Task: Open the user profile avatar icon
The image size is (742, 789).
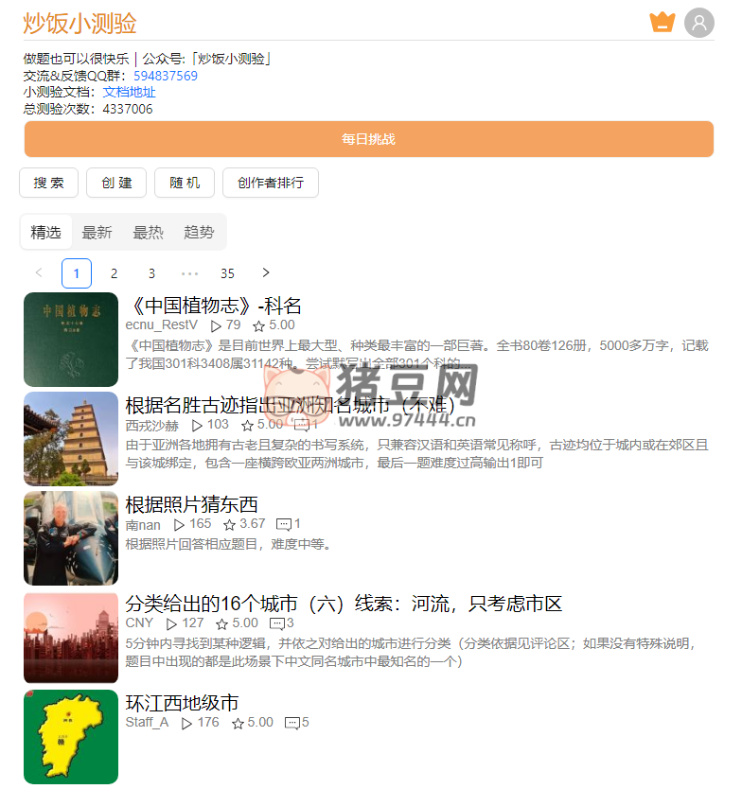Action: pyautogui.click(x=698, y=23)
